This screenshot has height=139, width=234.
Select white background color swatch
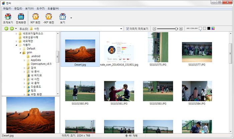(x=201, y=28)
